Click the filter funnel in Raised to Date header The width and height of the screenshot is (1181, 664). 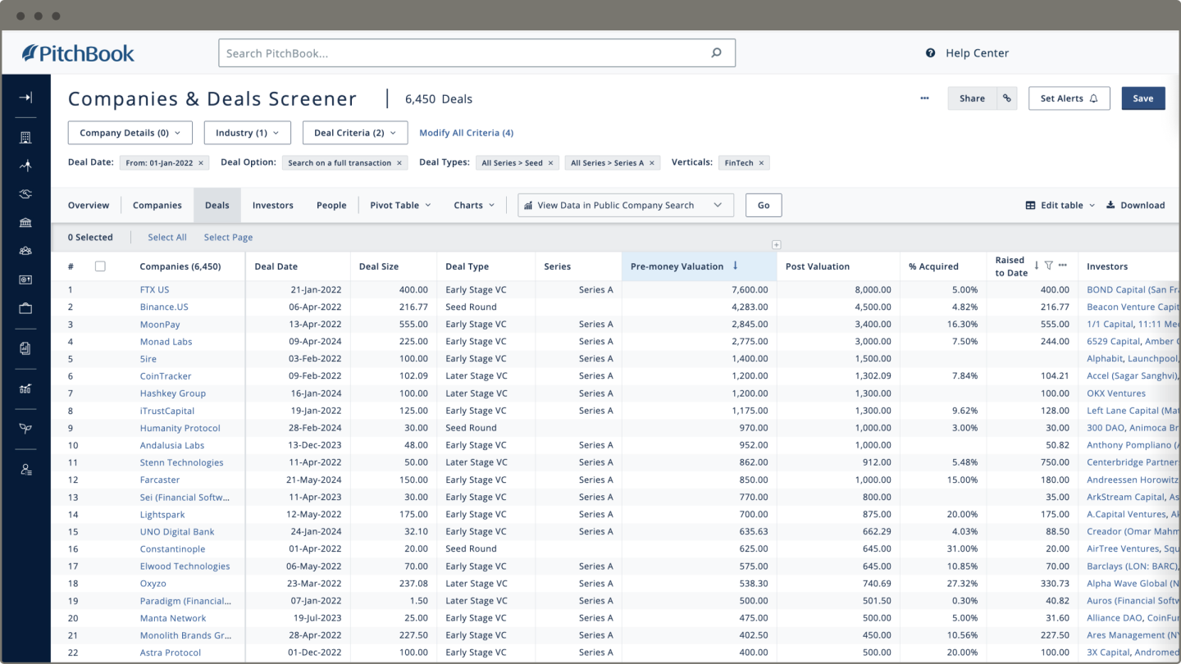[x=1049, y=266]
